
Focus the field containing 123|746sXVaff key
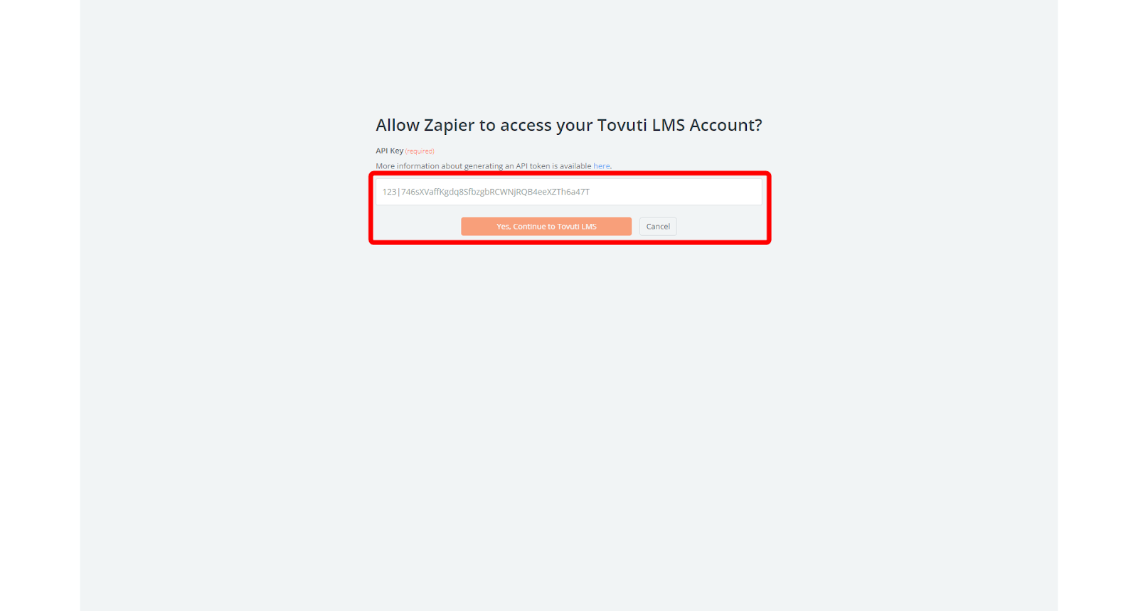(x=568, y=192)
